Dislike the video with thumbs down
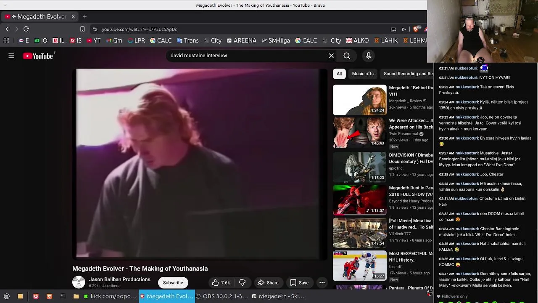 click(x=242, y=283)
